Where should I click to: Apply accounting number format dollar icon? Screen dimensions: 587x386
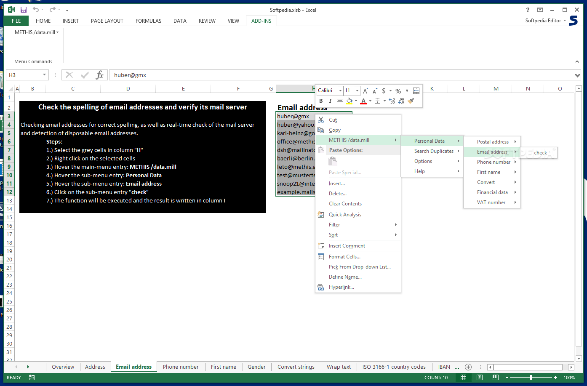tap(384, 91)
